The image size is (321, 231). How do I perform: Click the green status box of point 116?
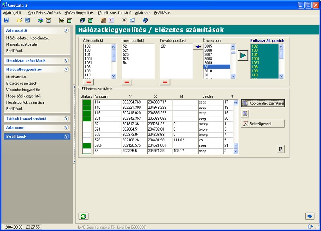point(87,113)
